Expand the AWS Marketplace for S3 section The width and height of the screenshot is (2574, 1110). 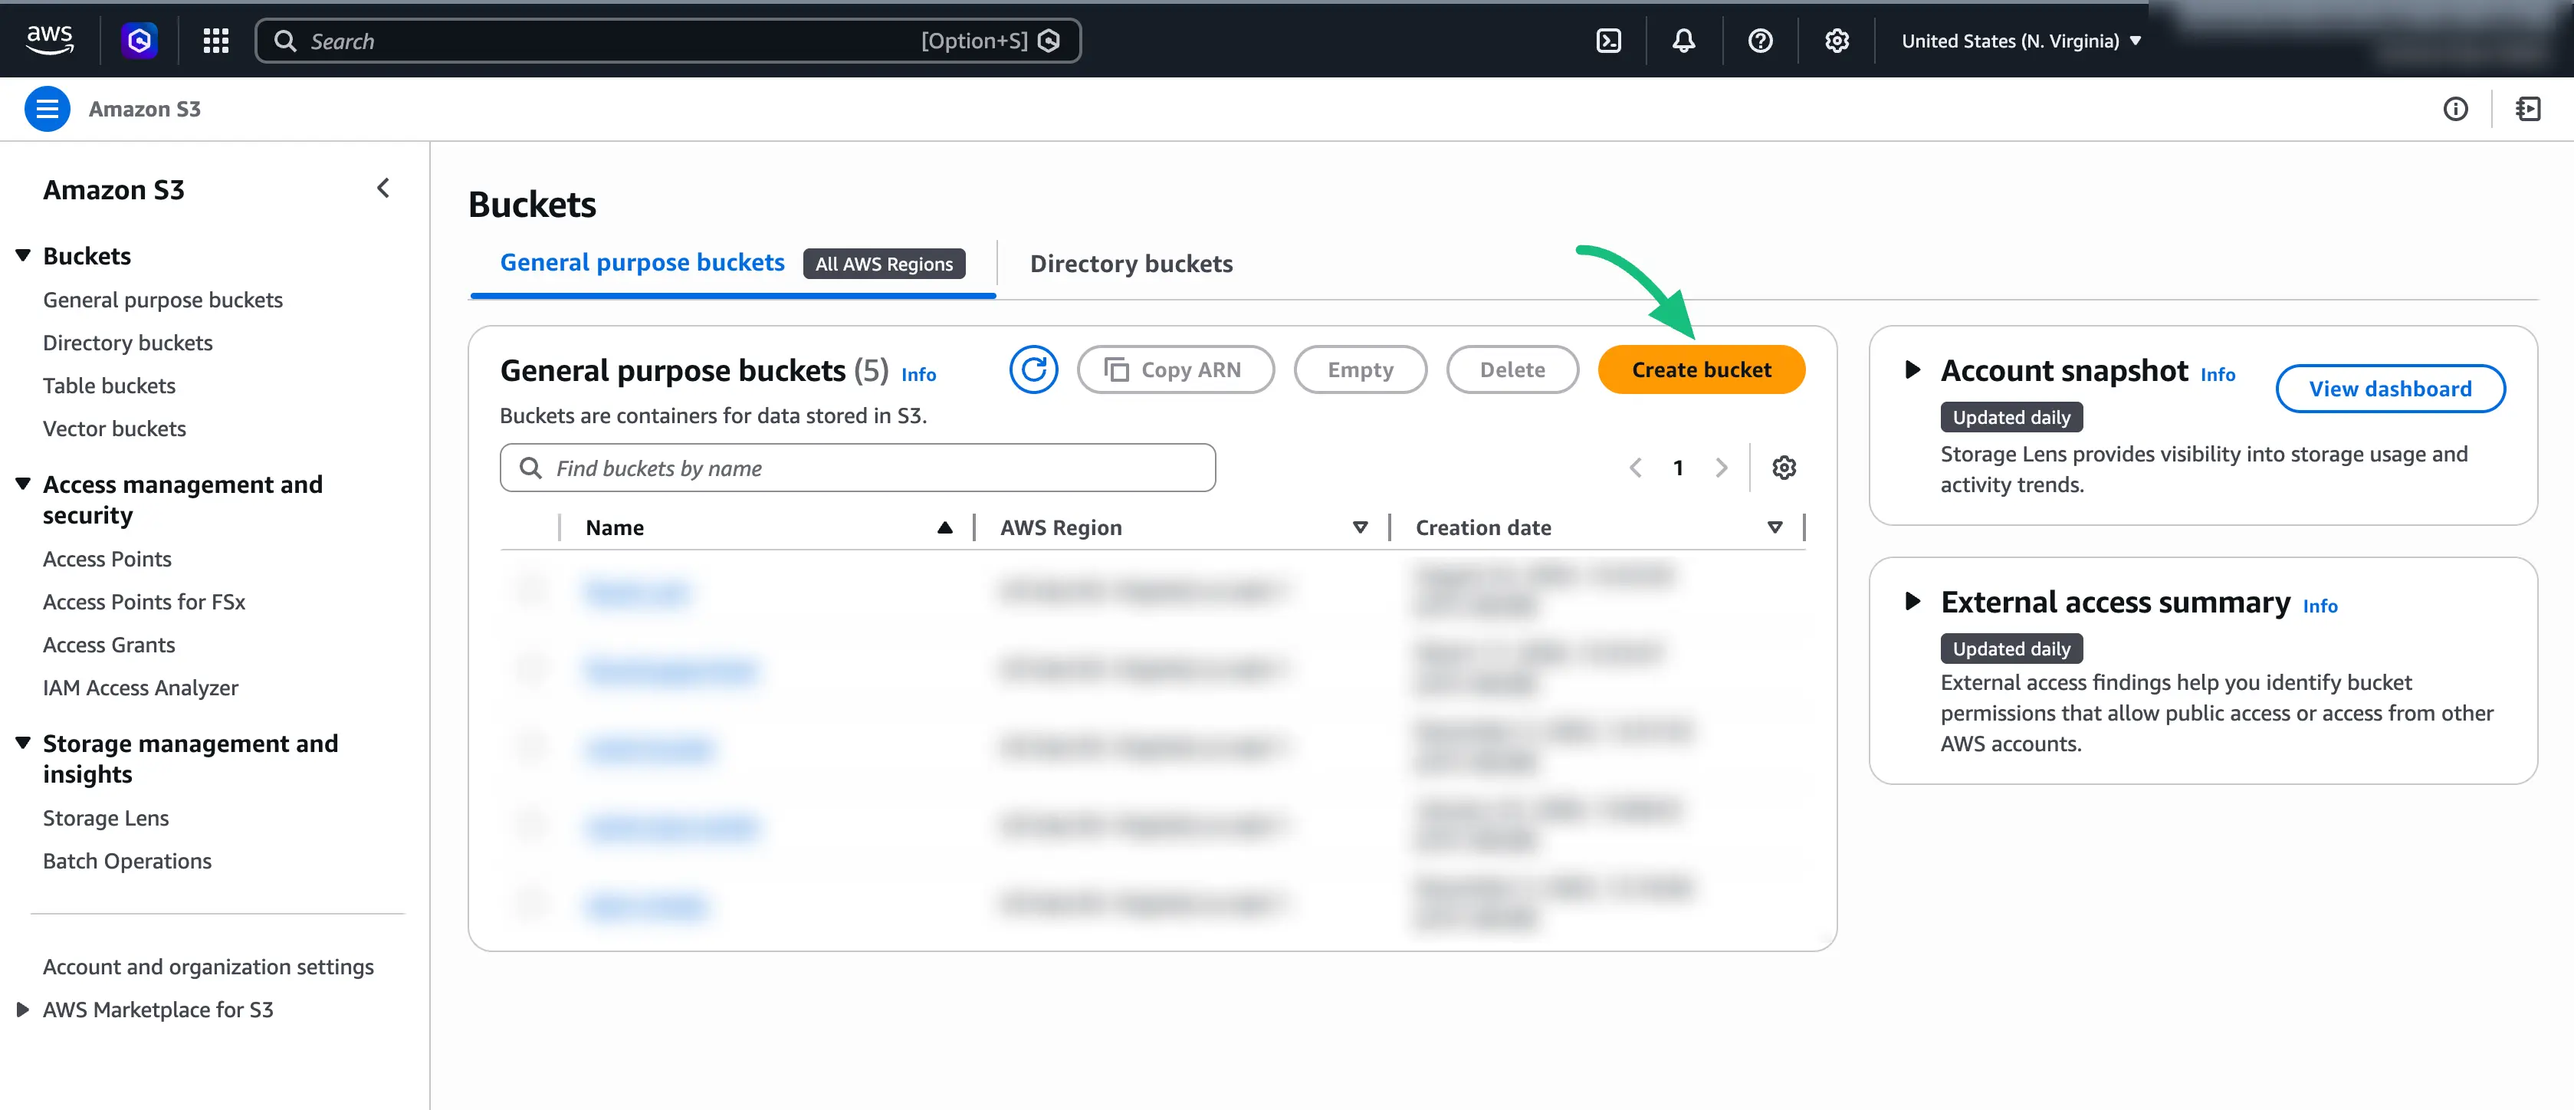(22, 1009)
